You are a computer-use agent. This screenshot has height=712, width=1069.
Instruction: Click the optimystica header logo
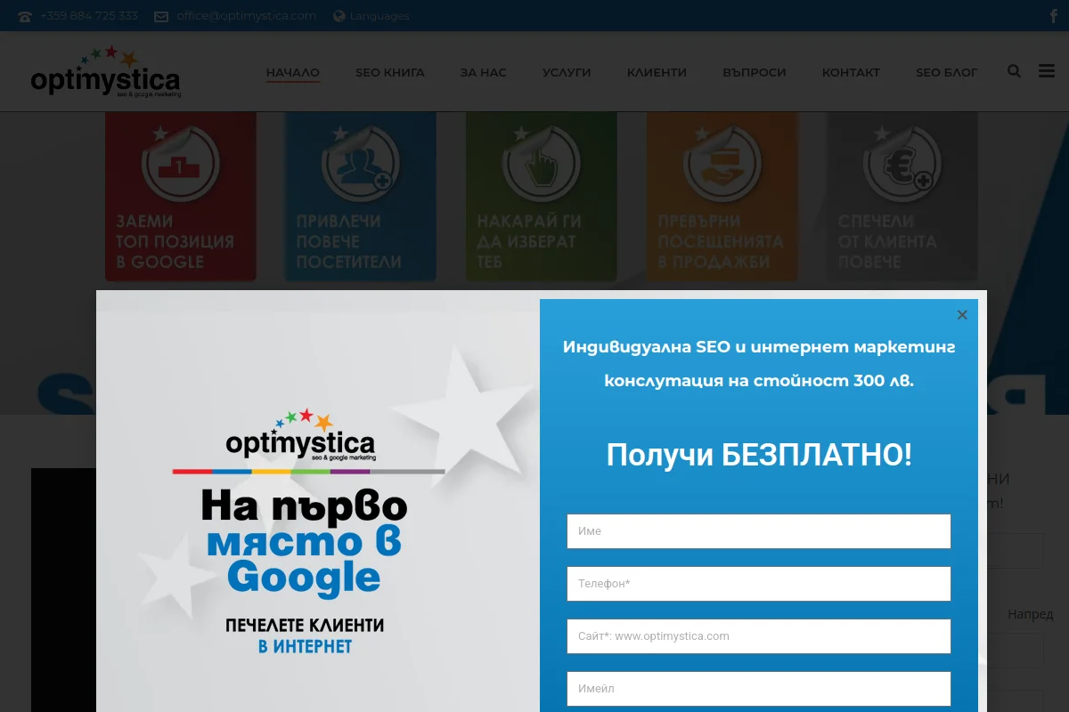(x=106, y=72)
